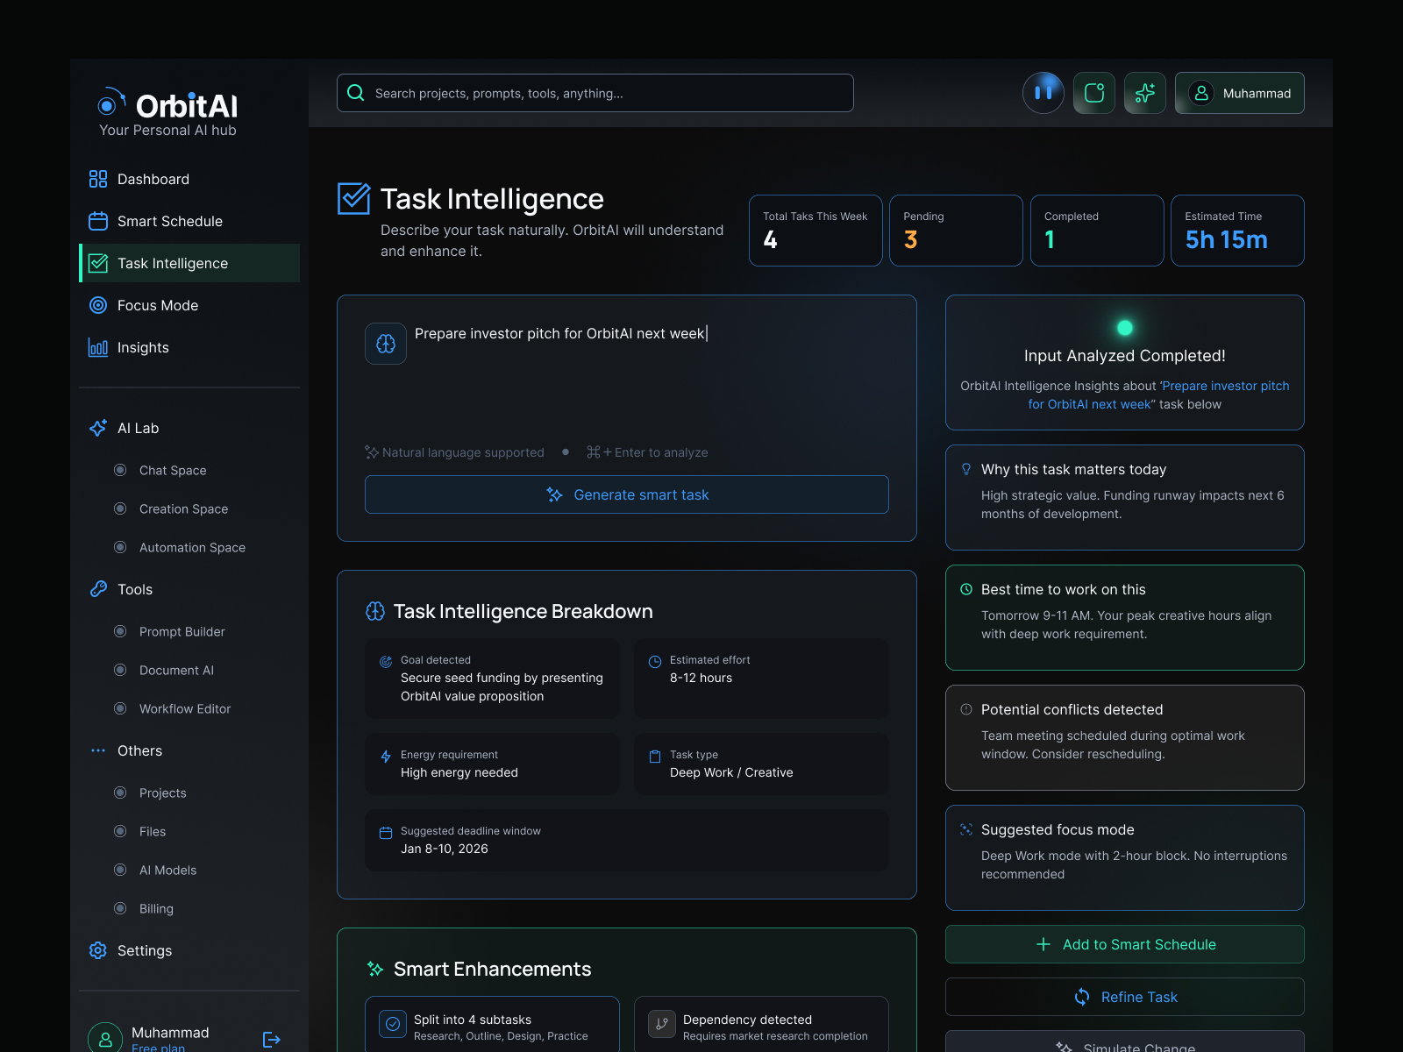
Task: Log out using the sidebar logout icon
Action: (x=271, y=1040)
